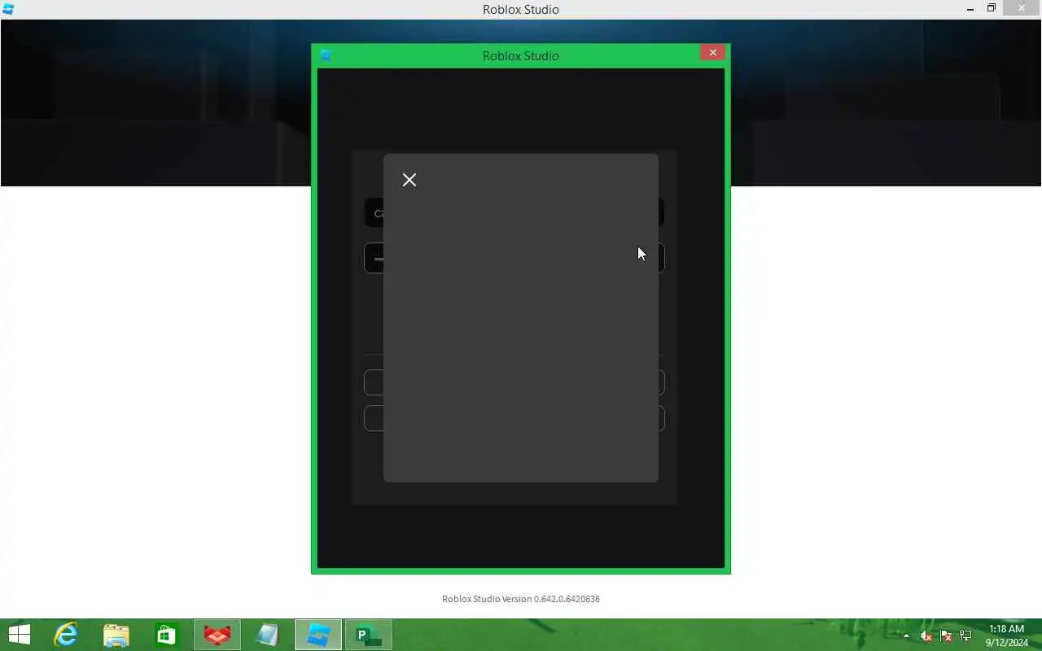Screen dimensions: 1042x651
Task: Close the main Roblox Studio window
Action: click(x=1022, y=8)
